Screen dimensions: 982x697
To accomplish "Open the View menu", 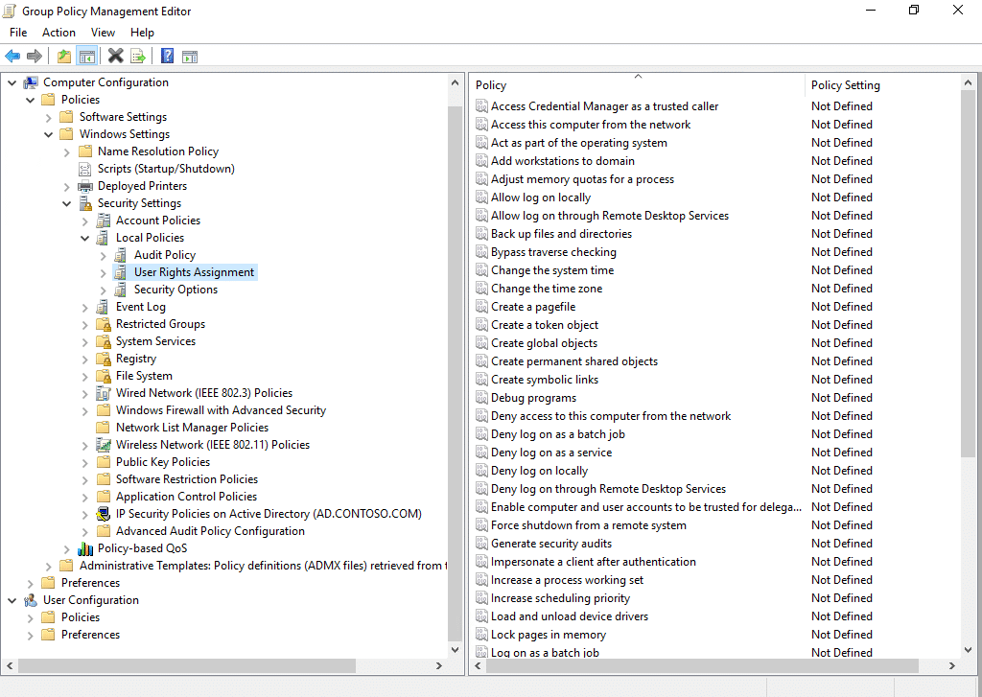I will (103, 33).
